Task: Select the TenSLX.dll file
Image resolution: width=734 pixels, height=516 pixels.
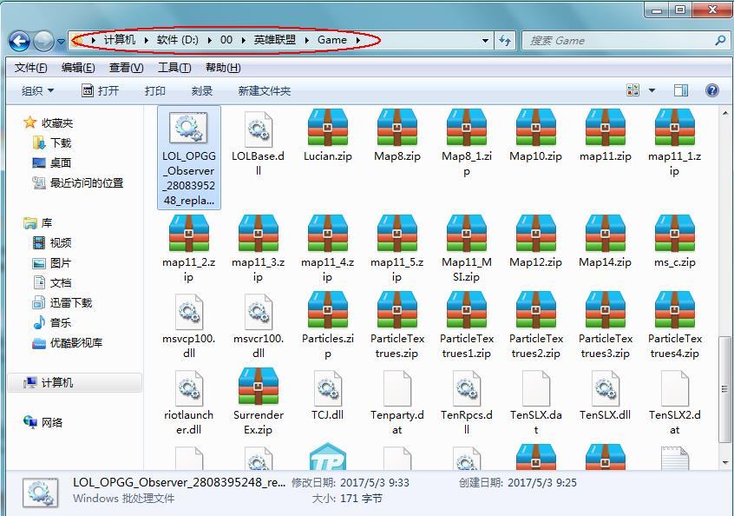Action: click(606, 395)
